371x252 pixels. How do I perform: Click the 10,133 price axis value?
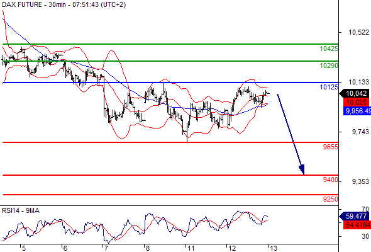click(358, 83)
